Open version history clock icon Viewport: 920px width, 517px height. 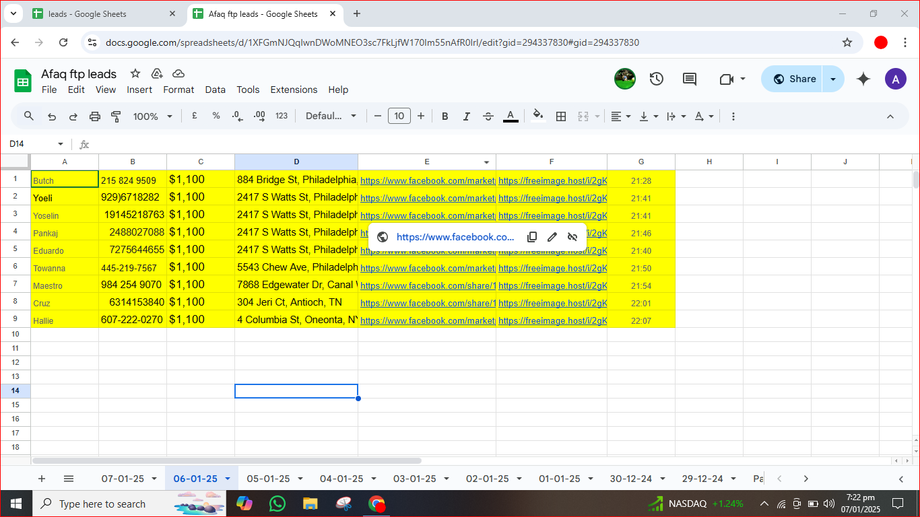coord(657,79)
